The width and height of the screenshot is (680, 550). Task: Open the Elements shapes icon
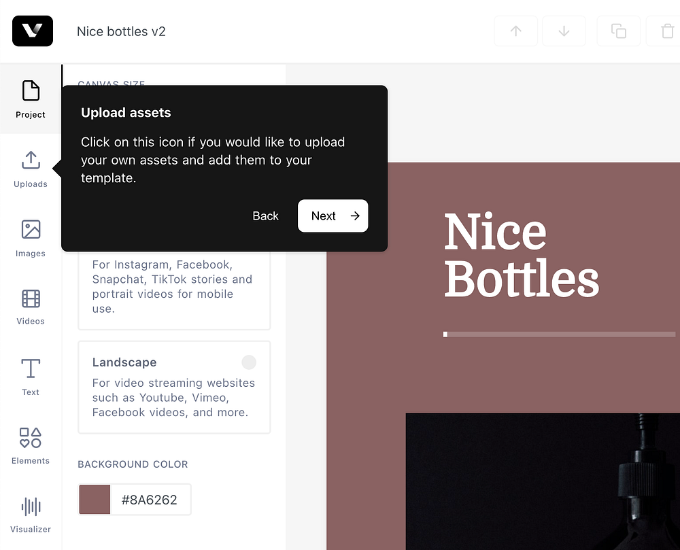[31, 438]
